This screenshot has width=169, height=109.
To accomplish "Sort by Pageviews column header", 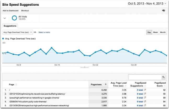I will point(96,84).
